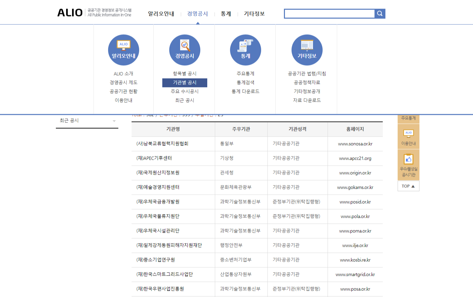Visit www.sonosa.or.kr homepage link
This screenshot has width=473, height=297.
(x=355, y=144)
